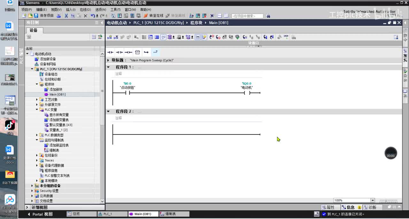
Task: Open the 诊断 inspector tab
Action: click(x=372, y=207)
